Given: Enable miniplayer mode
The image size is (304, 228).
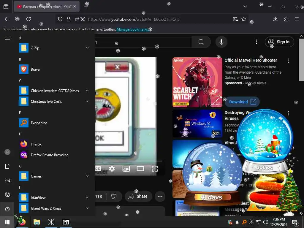Looking at the screenshot, I should (126, 169).
